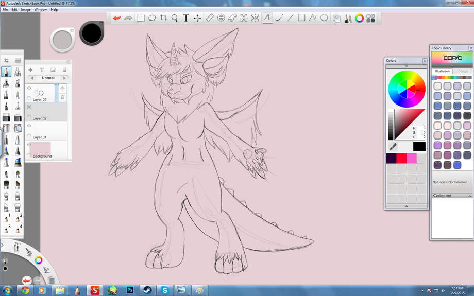This screenshot has height=296, width=474.
Task: Select the Rectangle shape tool
Action: 301,18
